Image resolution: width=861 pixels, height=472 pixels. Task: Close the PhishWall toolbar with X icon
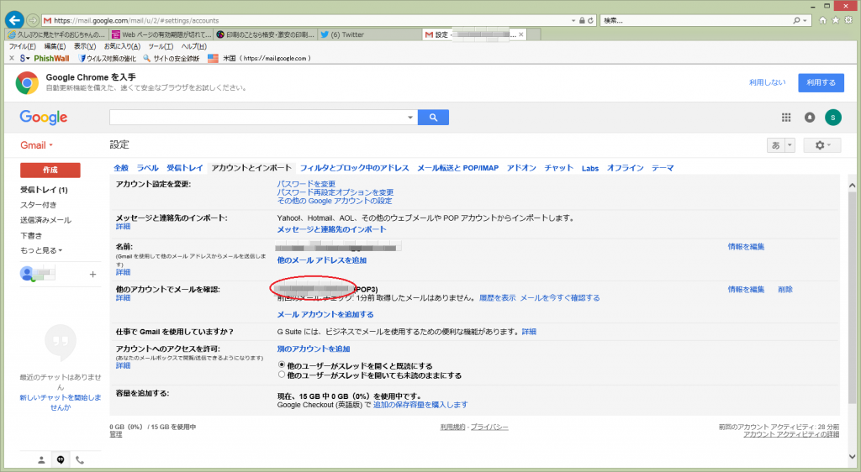(12, 58)
